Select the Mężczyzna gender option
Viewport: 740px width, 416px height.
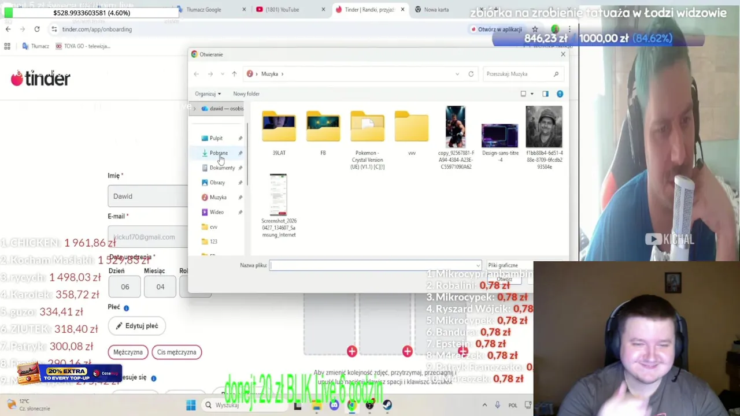pos(128,352)
